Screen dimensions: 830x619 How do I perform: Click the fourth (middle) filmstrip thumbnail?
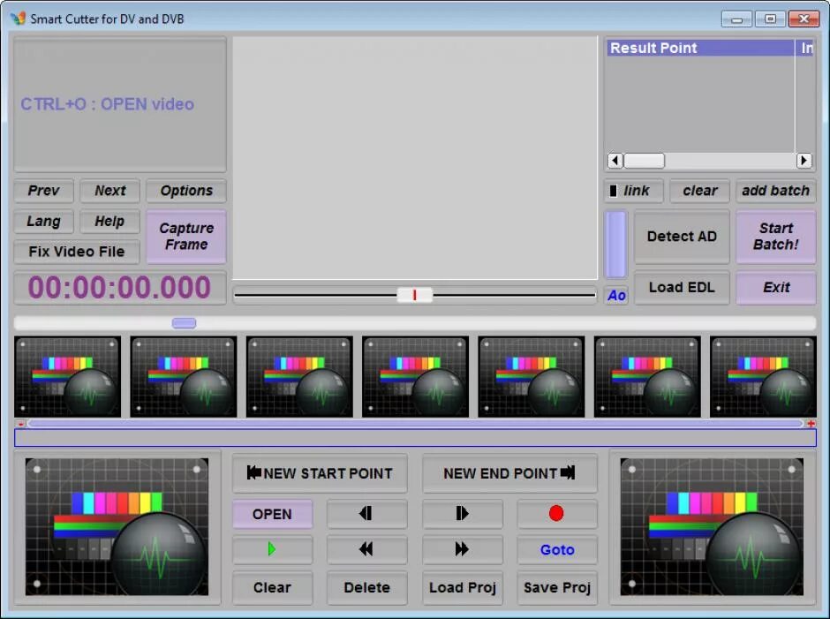coord(415,376)
